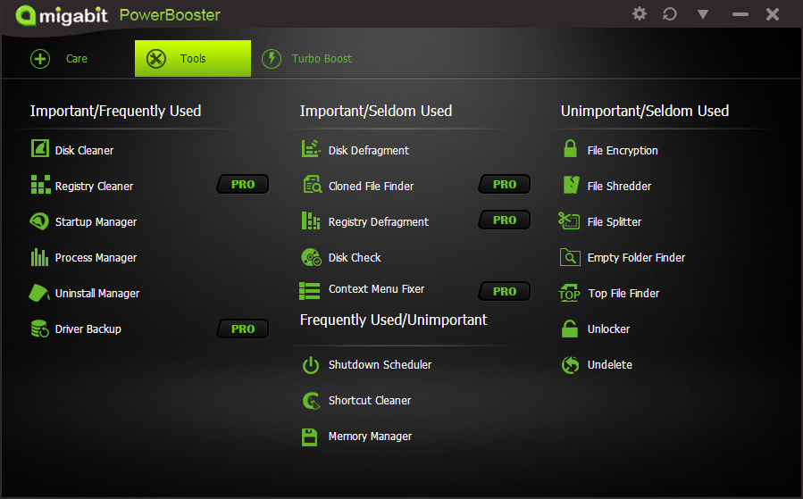Open Disk Check using its icon
The width and height of the screenshot is (803, 499).
311,257
